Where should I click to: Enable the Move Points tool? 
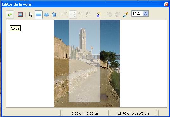(73, 15)
